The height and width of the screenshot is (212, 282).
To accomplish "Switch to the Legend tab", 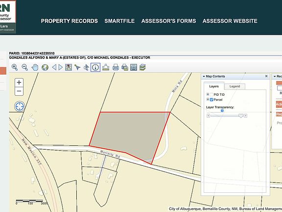I will coord(235,86).
